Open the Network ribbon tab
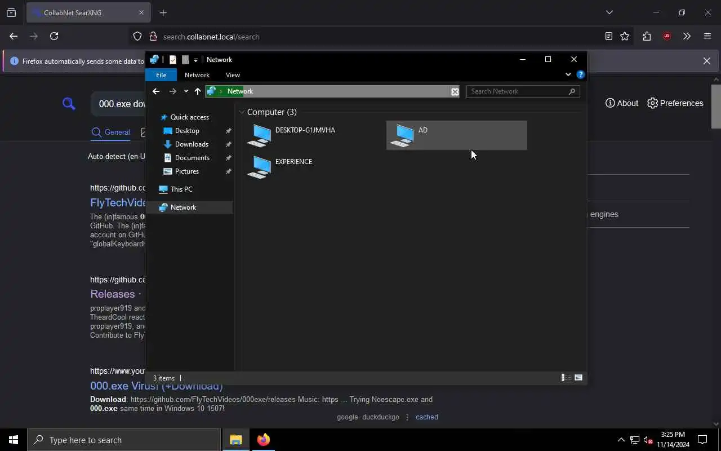This screenshot has width=721, height=451. tap(197, 75)
